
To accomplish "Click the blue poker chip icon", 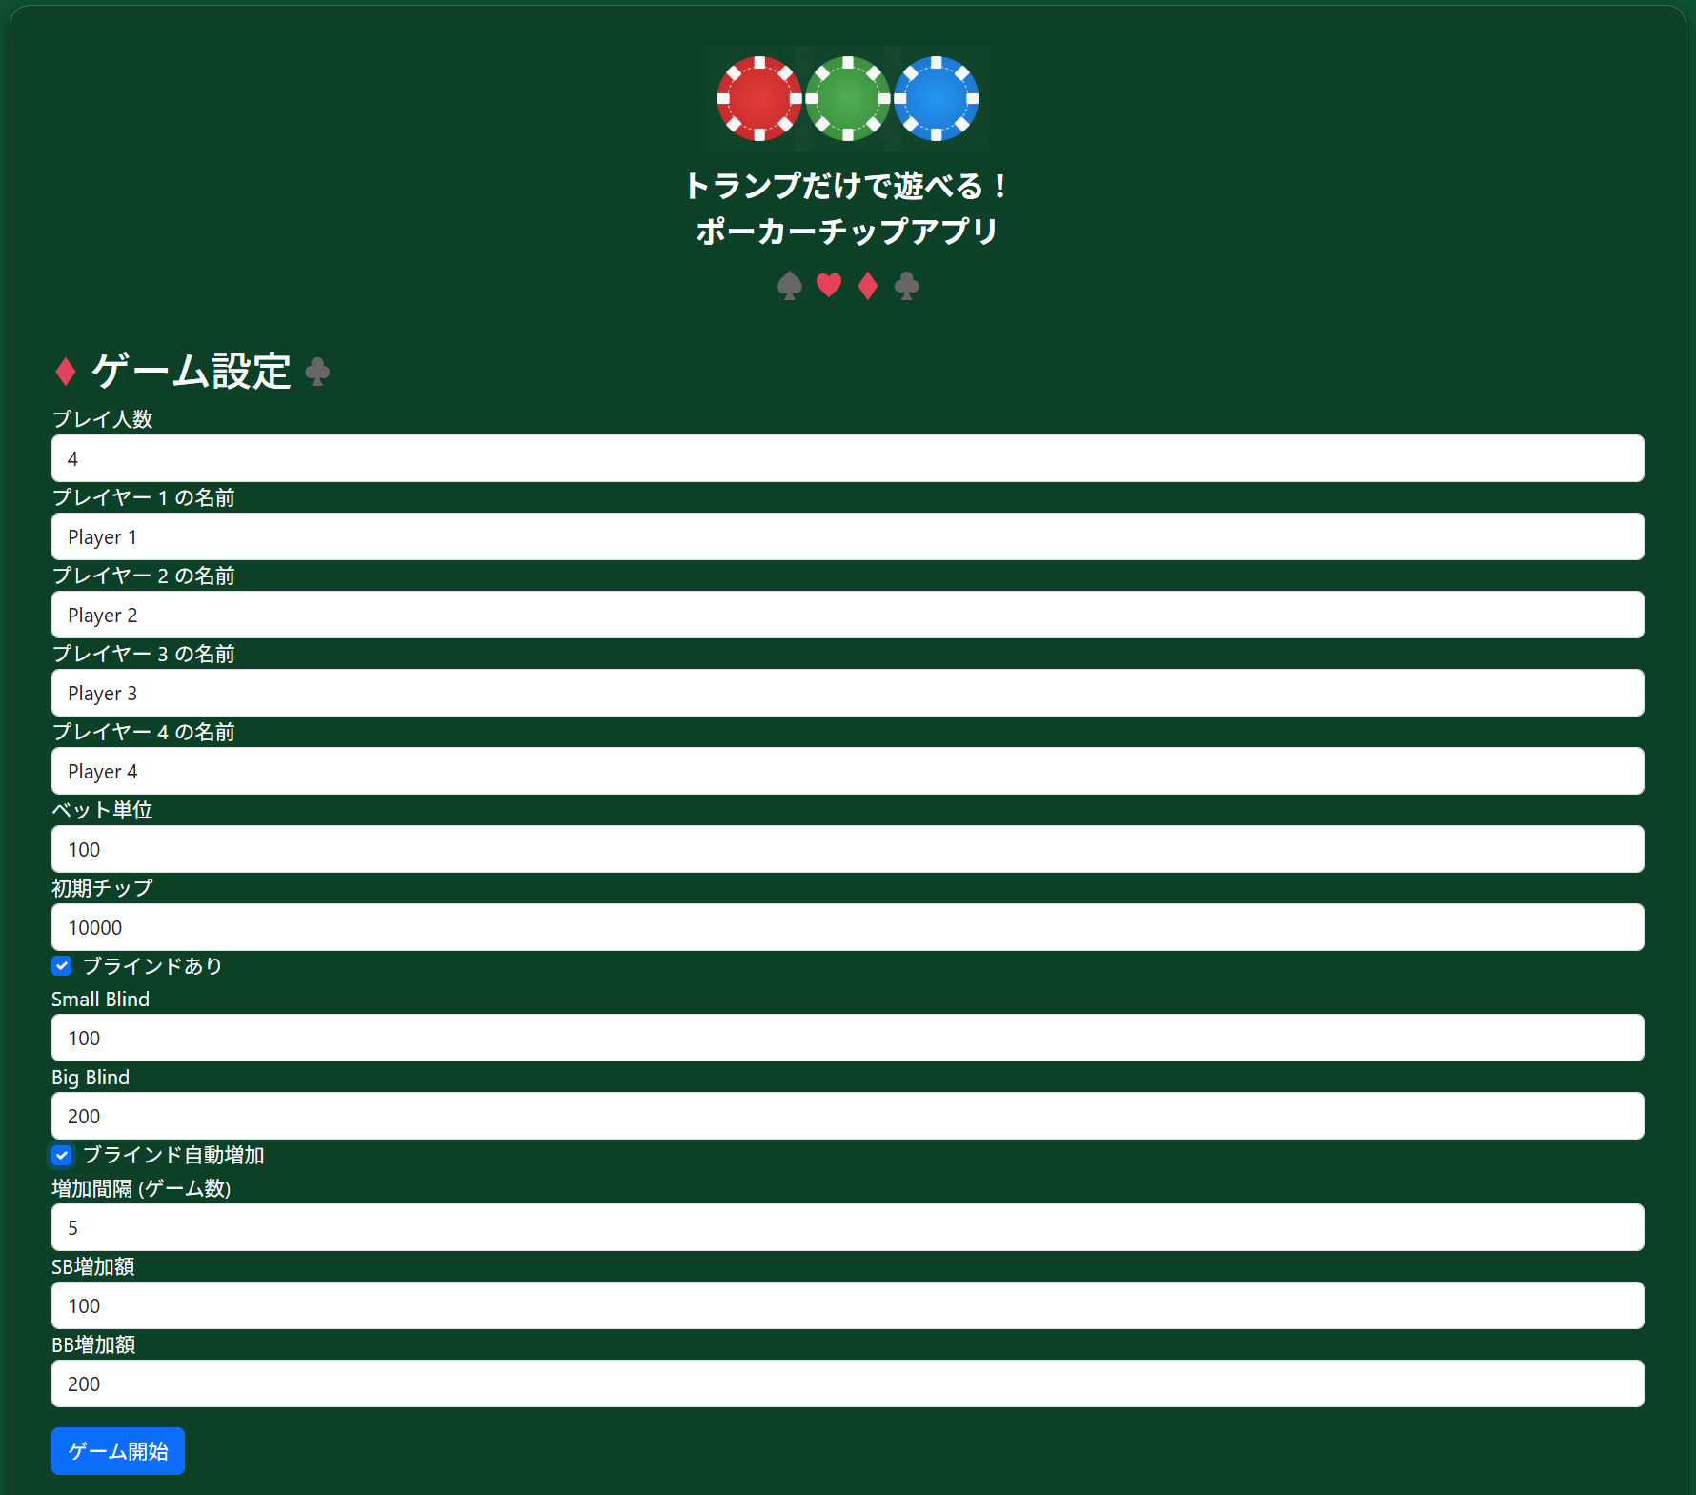I will pyautogui.click(x=936, y=98).
